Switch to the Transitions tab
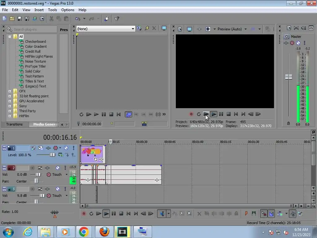The height and width of the screenshot is (238, 317). (x=14, y=124)
